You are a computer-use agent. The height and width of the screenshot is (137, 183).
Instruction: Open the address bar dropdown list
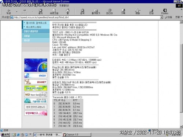click(161, 18)
